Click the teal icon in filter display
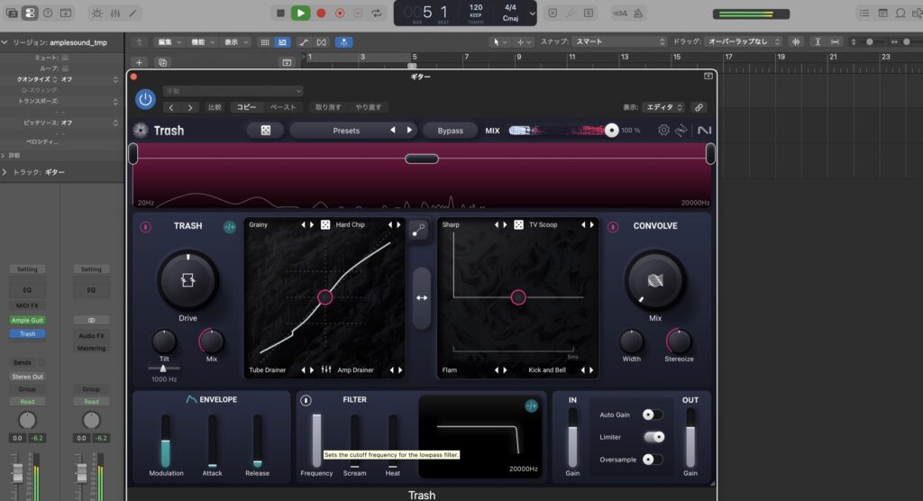The image size is (923, 501). 531,406
